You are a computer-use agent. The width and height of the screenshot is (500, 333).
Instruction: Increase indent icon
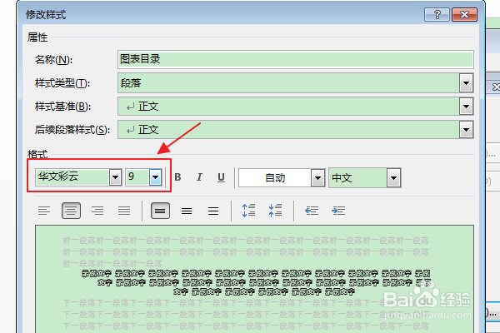tap(338, 211)
